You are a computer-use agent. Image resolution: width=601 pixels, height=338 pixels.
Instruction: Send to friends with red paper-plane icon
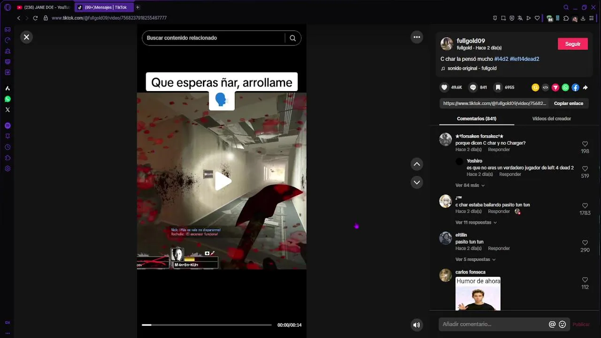click(x=555, y=87)
